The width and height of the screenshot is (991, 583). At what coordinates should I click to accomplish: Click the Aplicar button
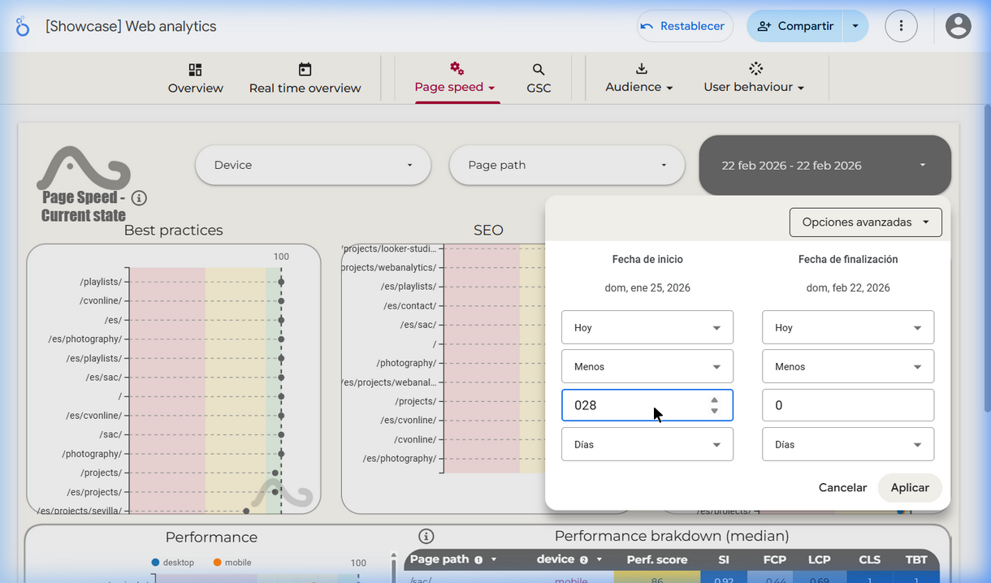pos(910,487)
